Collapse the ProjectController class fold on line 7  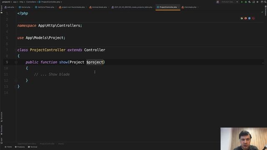pyautogui.click(x=16, y=50)
